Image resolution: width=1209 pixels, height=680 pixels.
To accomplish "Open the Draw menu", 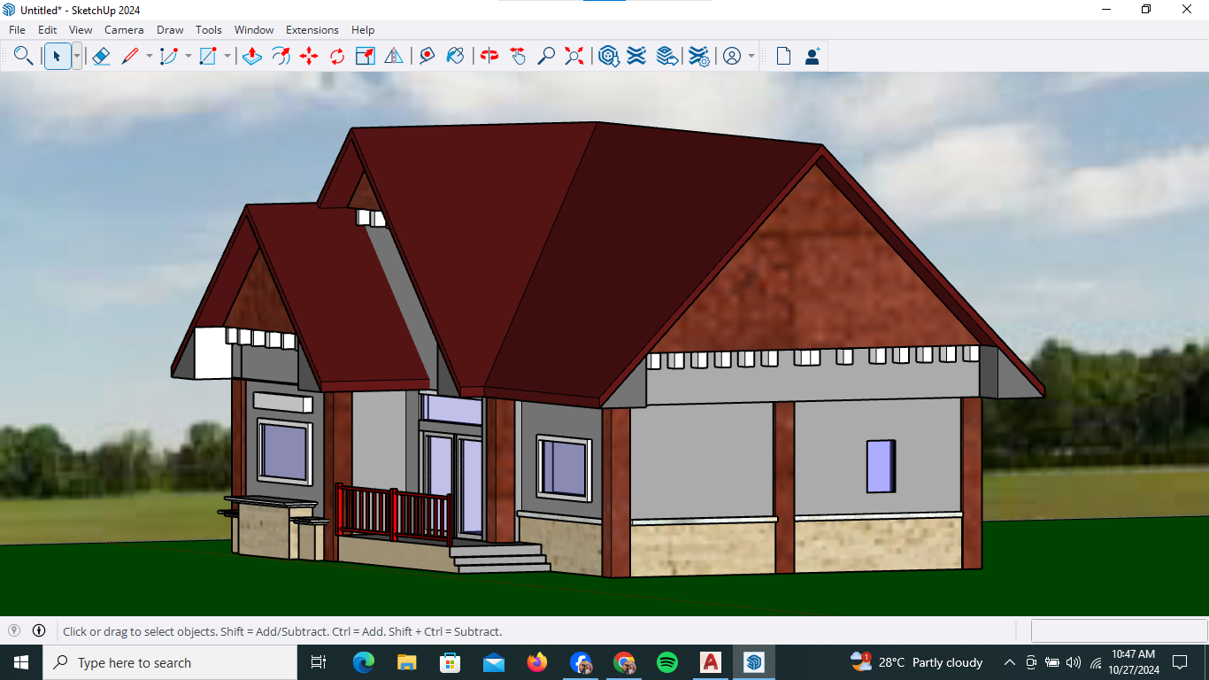I will point(170,29).
